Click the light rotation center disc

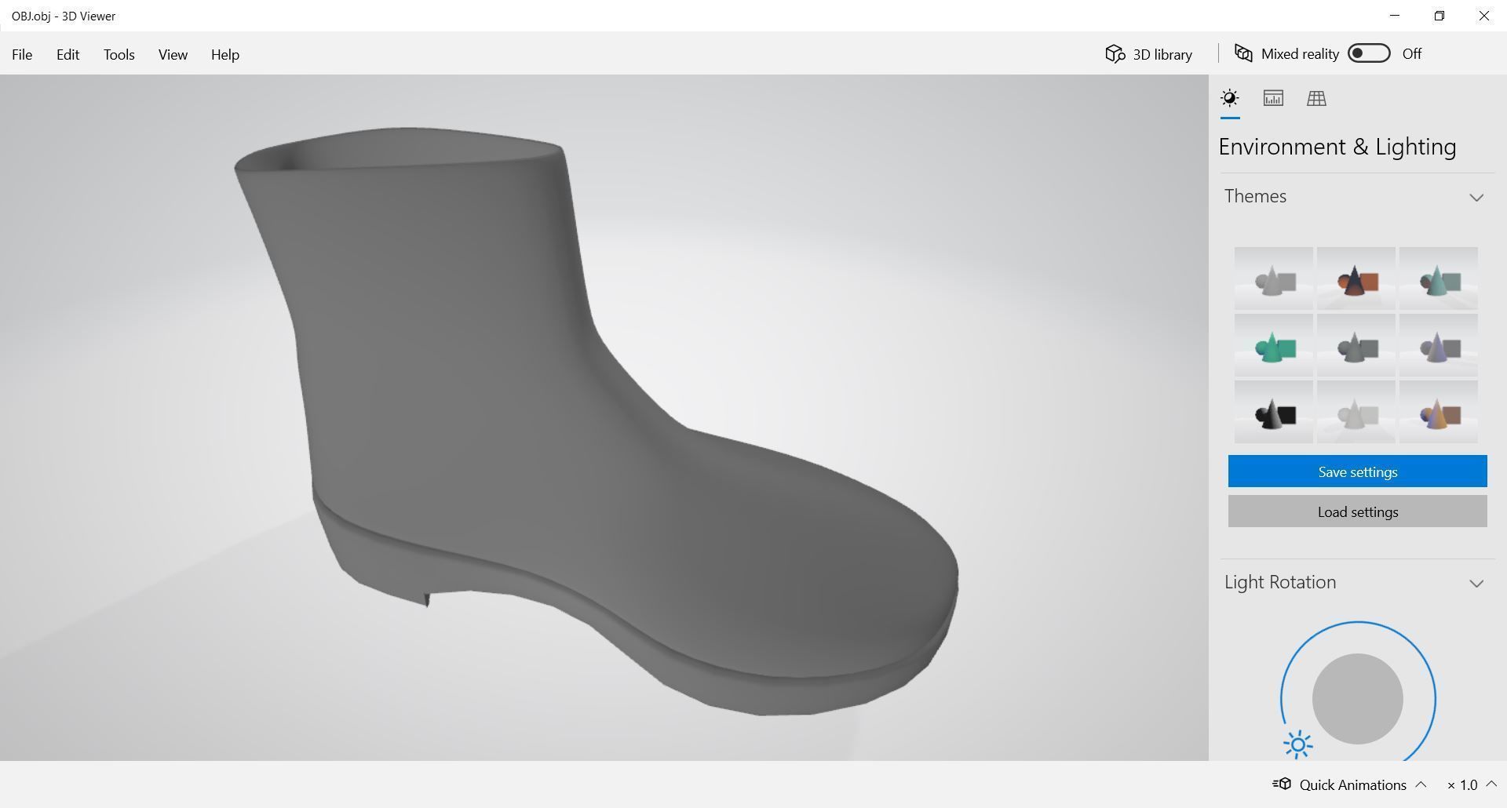click(x=1358, y=699)
